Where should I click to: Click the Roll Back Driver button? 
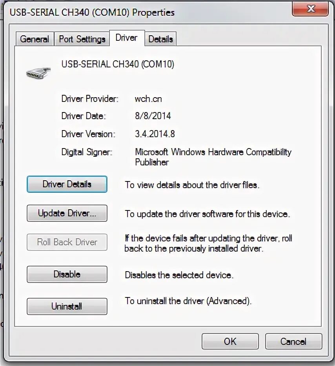pos(67,242)
